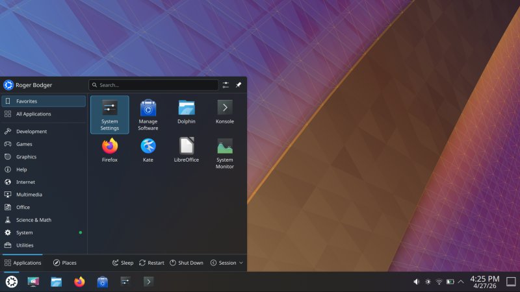Open the Science & Math category
This screenshot has width=520, height=292.
(x=44, y=220)
